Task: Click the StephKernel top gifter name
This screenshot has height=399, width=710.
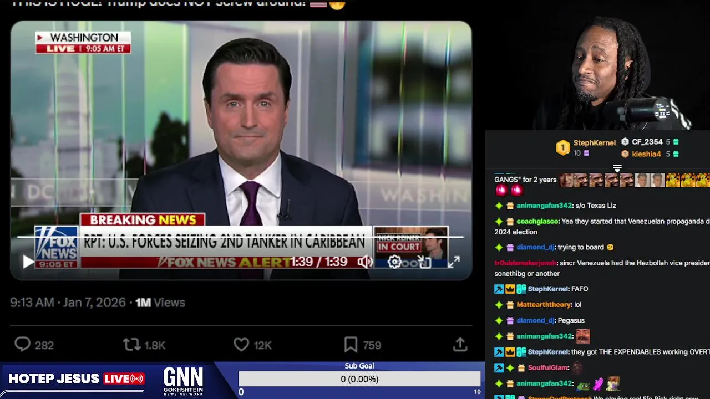Action: coord(594,142)
